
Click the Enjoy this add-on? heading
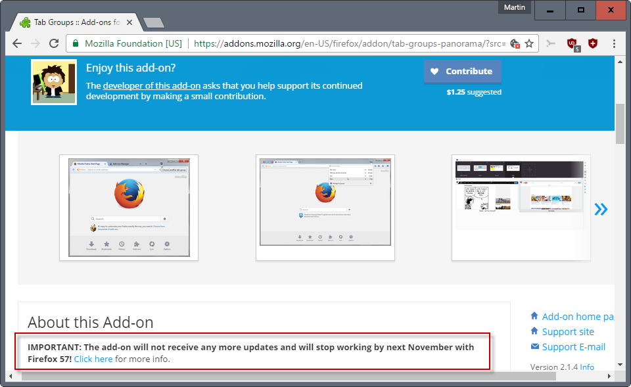[131, 68]
